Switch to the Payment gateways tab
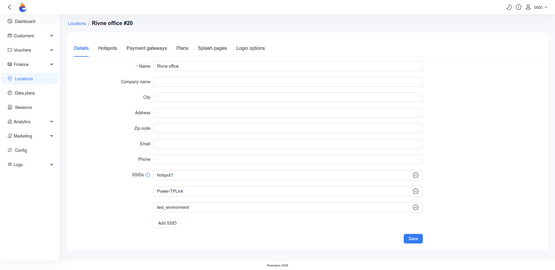The width and height of the screenshot is (555, 270). 147,48
